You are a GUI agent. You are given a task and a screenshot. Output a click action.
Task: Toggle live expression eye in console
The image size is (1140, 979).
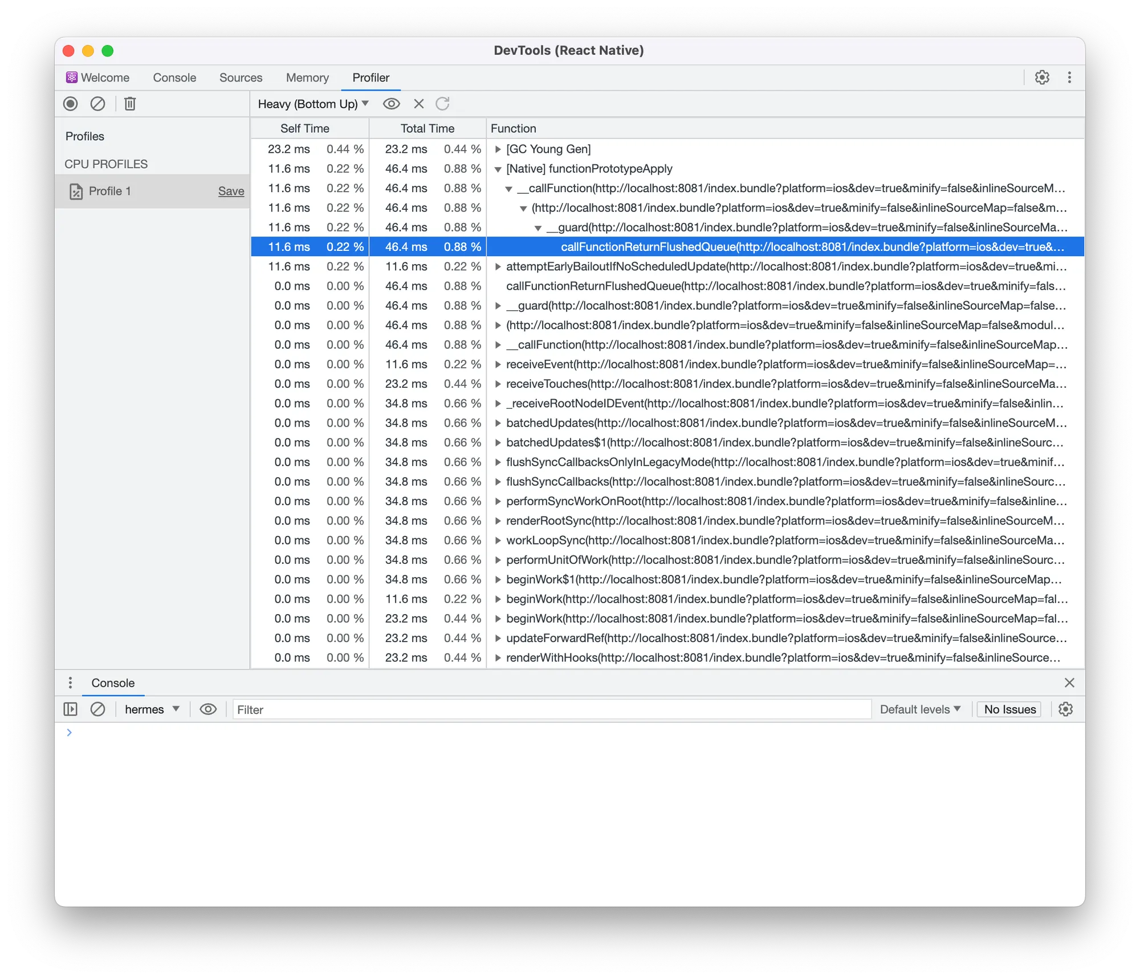pos(208,709)
